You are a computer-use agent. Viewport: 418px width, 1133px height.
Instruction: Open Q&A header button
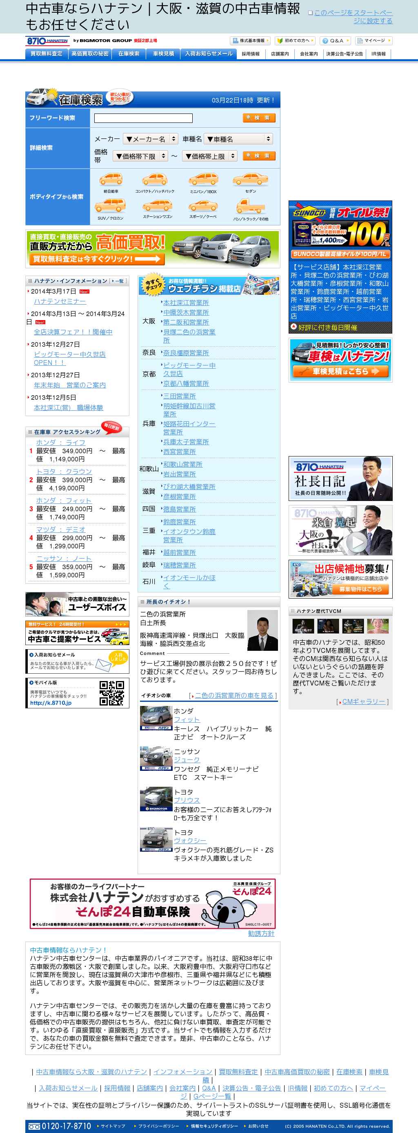(335, 41)
